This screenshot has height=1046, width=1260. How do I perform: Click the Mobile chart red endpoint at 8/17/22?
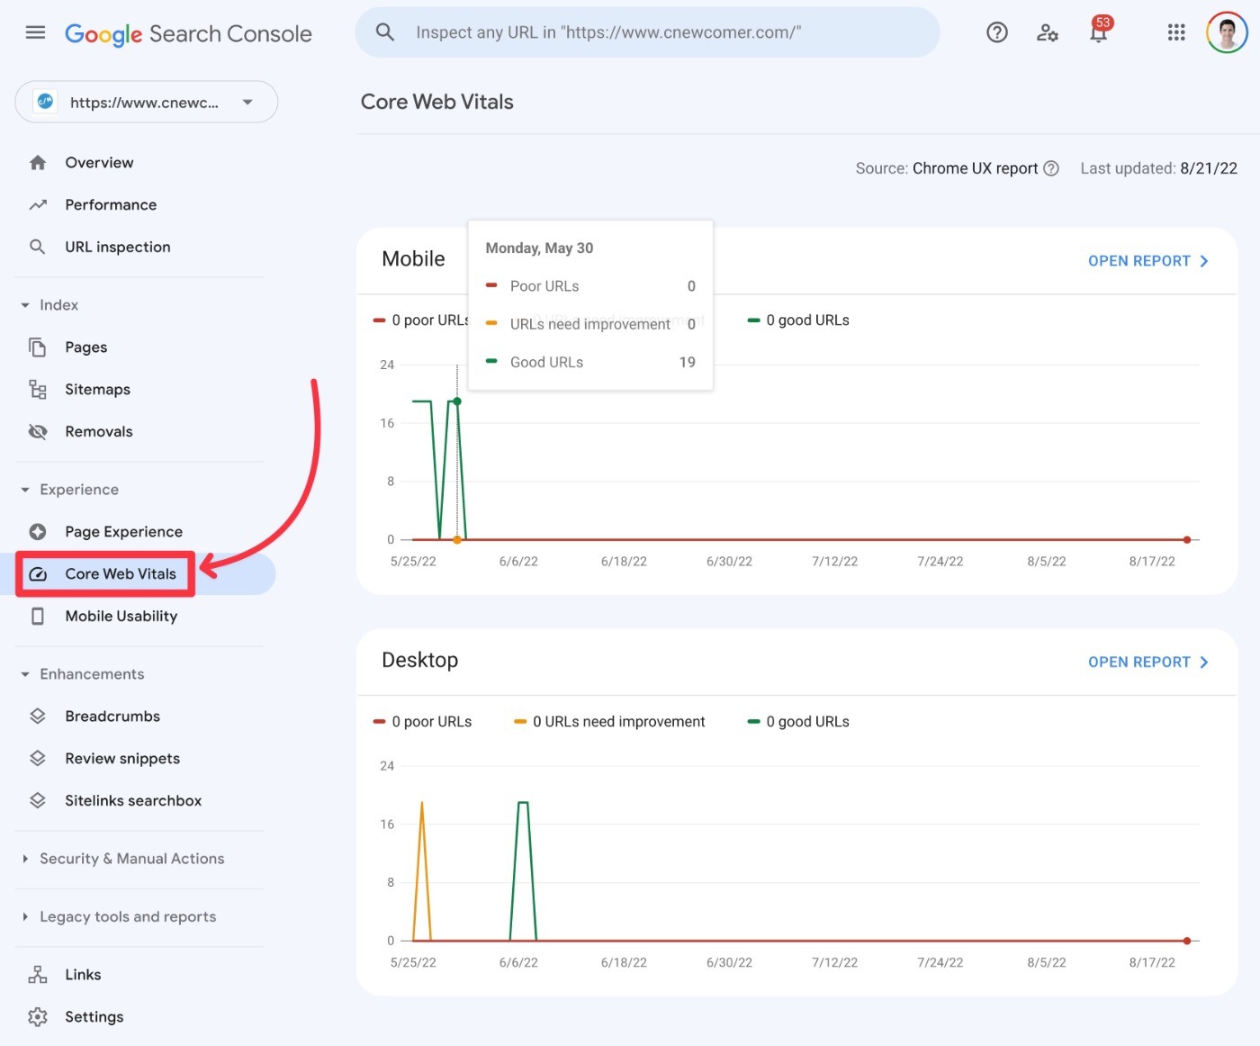[x=1187, y=540]
